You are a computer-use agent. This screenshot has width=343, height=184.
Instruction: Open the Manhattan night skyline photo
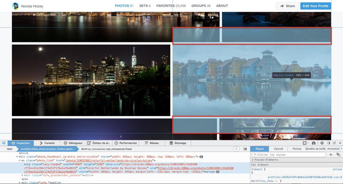click(91, 80)
